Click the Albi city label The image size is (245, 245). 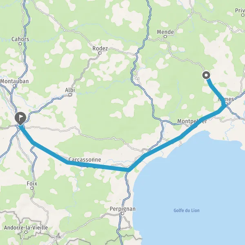tap(70, 90)
